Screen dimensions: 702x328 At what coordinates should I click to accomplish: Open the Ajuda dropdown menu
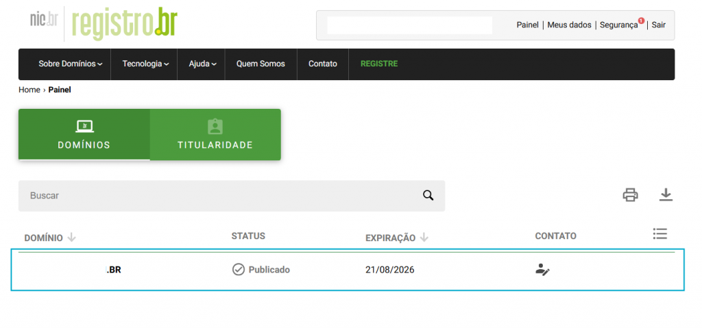(202, 64)
